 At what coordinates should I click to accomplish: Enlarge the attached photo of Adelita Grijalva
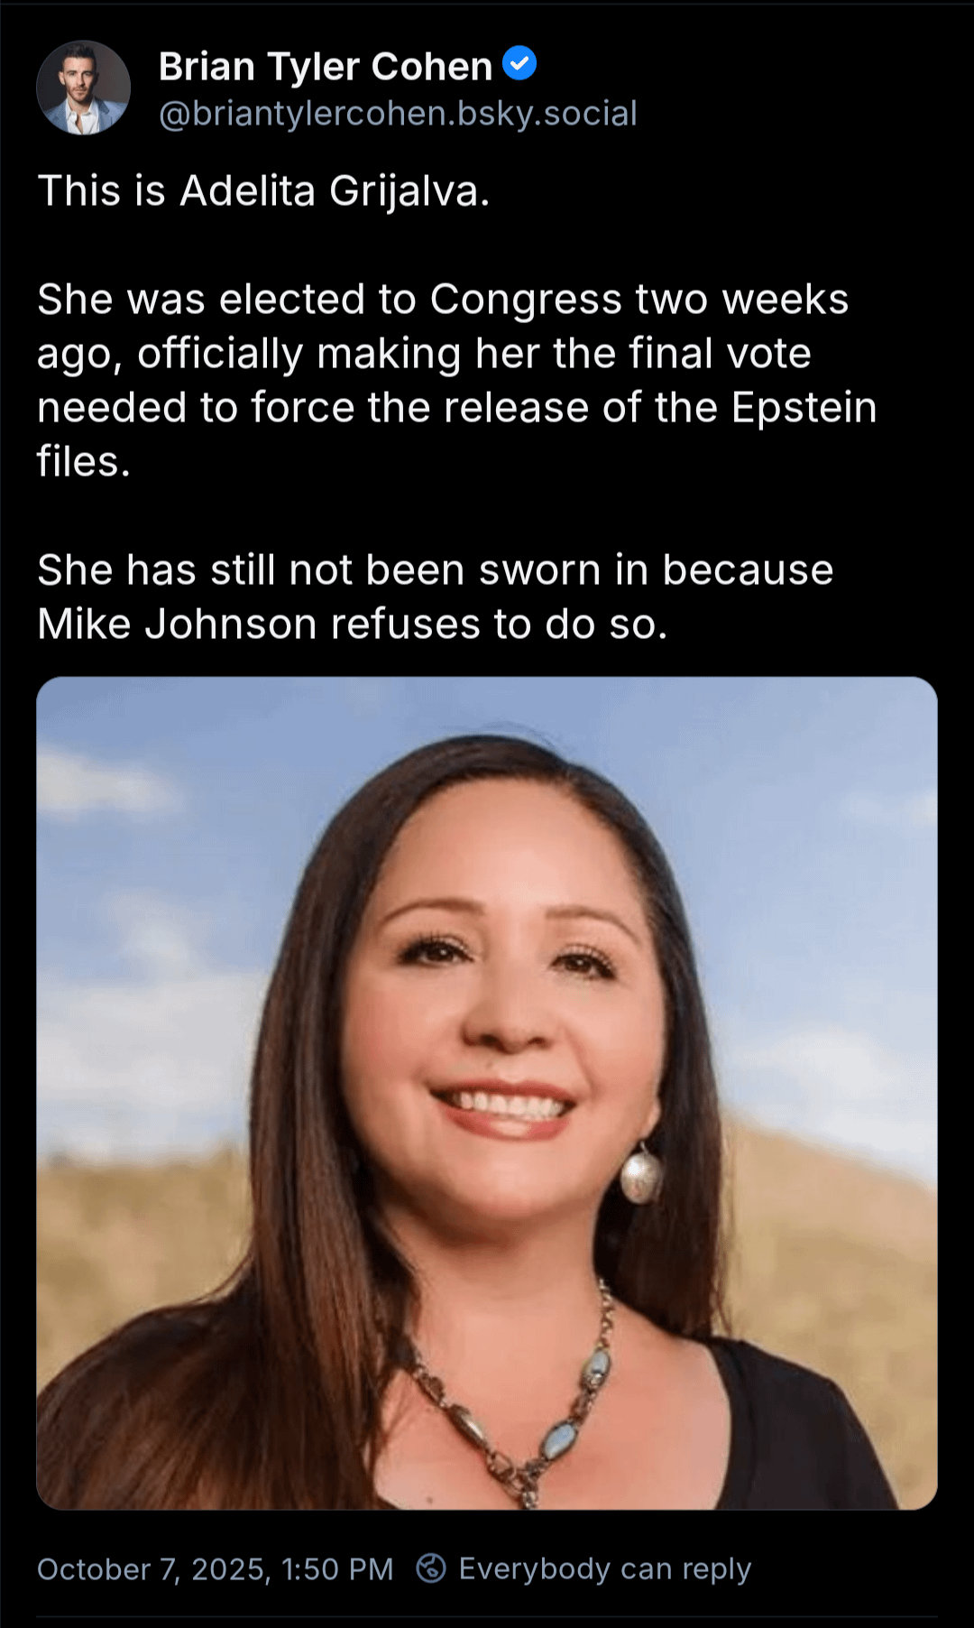point(487,1093)
